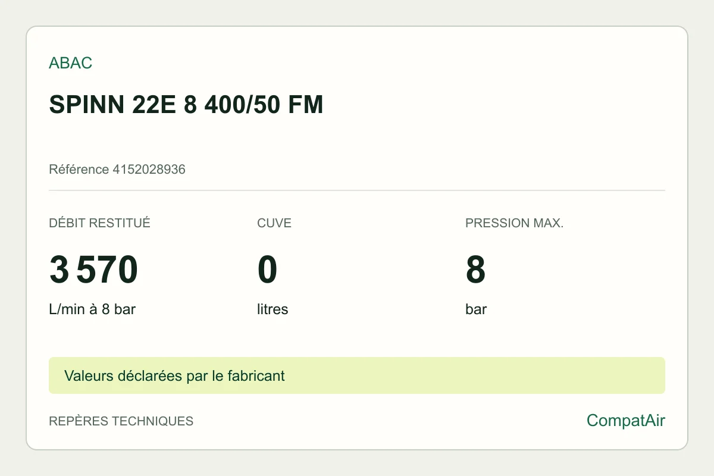Click the DÉBIT RESTITUÉ label
This screenshot has height=476, width=714.
click(99, 223)
